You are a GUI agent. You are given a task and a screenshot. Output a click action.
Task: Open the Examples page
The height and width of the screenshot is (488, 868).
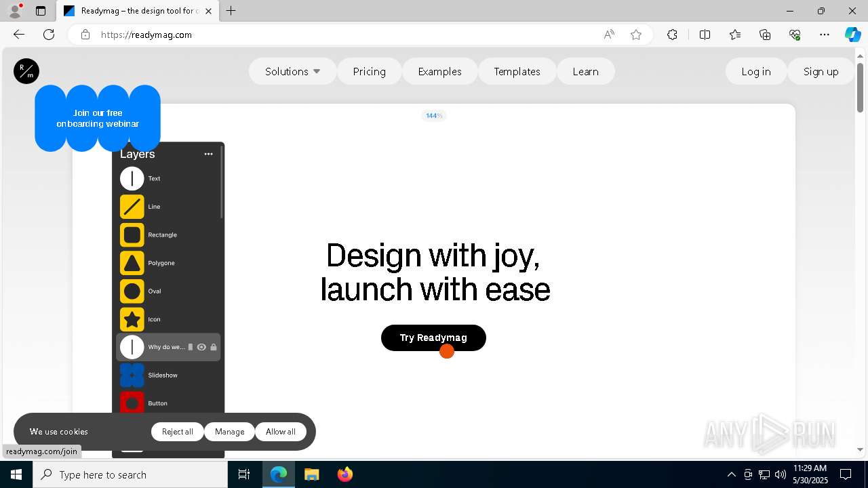coord(439,71)
